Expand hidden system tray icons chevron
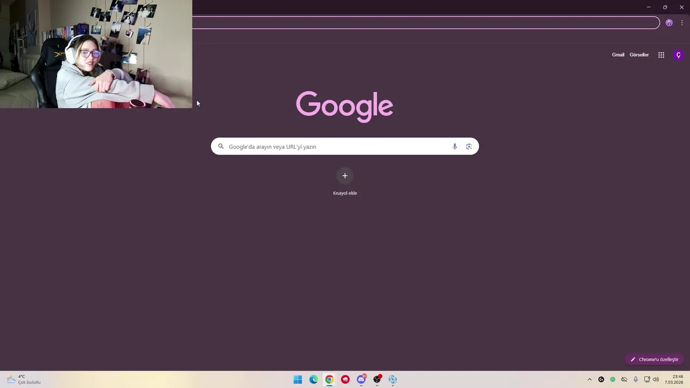Viewport: 690px width, 388px height. coord(590,379)
